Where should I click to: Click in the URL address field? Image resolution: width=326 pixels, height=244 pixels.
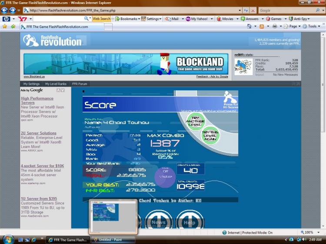pyautogui.click(x=133, y=10)
